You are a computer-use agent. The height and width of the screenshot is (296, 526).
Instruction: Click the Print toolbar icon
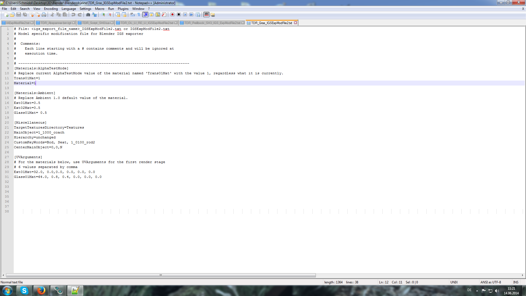[x=44, y=15]
